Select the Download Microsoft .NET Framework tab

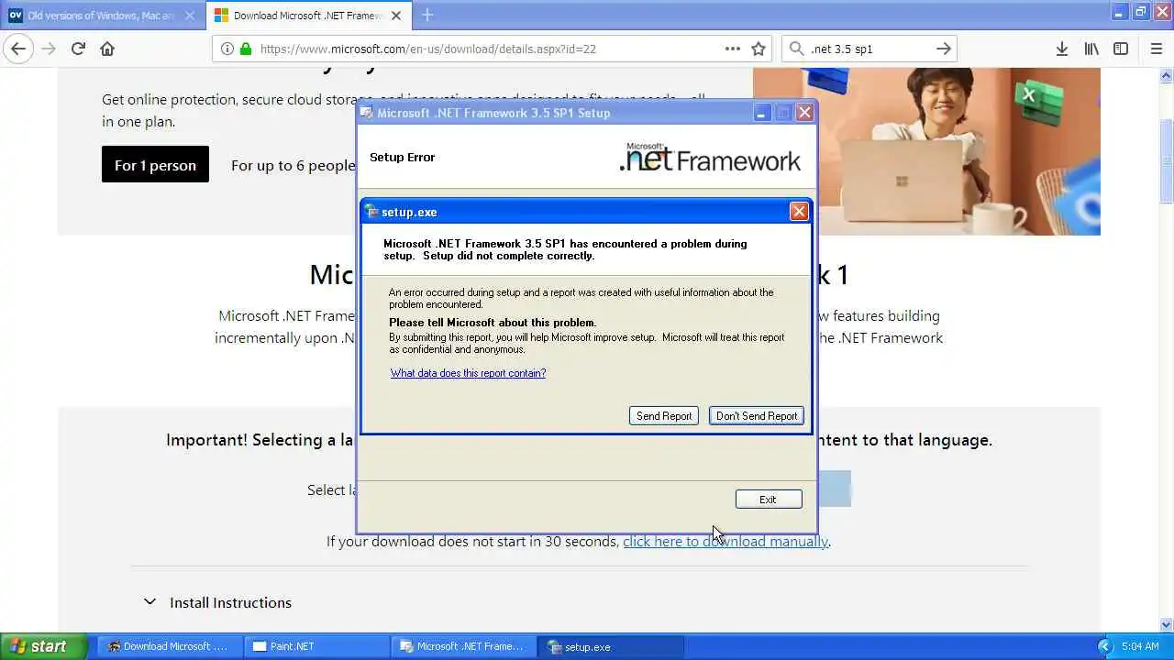309,16
